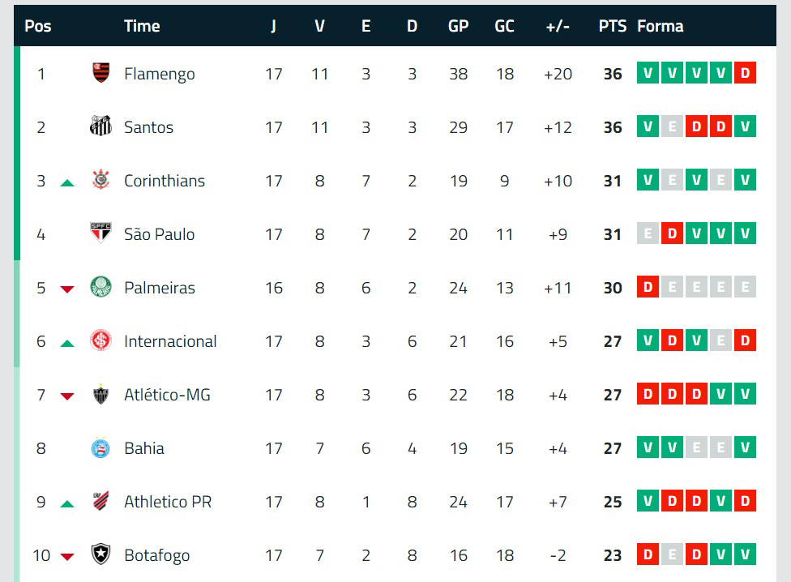Sort table by PTS column header

pos(612,26)
